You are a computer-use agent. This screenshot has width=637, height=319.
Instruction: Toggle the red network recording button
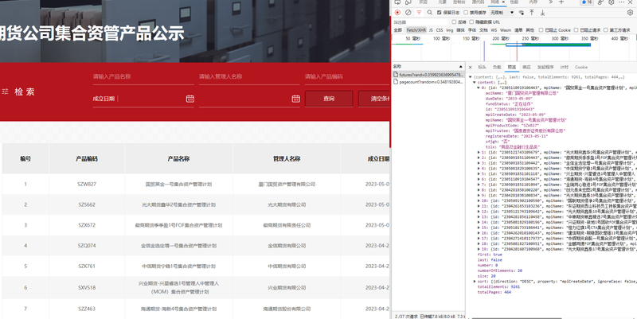(x=397, y=13)
